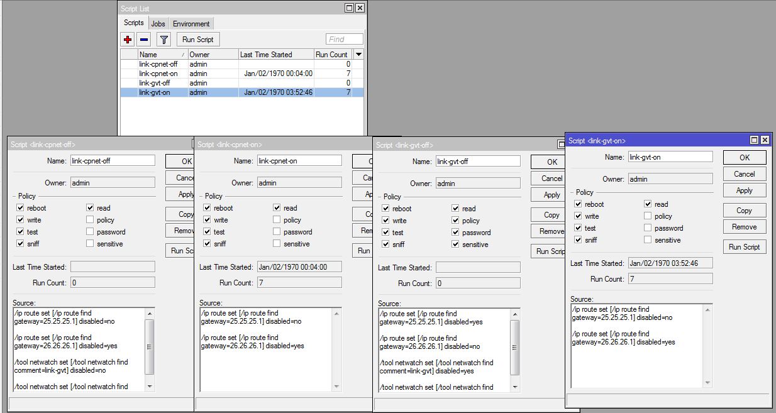Click the red plus Add script icon

coord(128,40)
